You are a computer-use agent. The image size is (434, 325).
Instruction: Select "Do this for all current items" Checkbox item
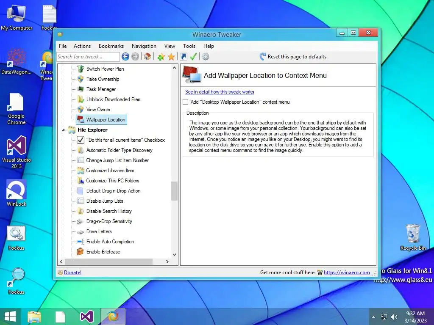(121, 140)
